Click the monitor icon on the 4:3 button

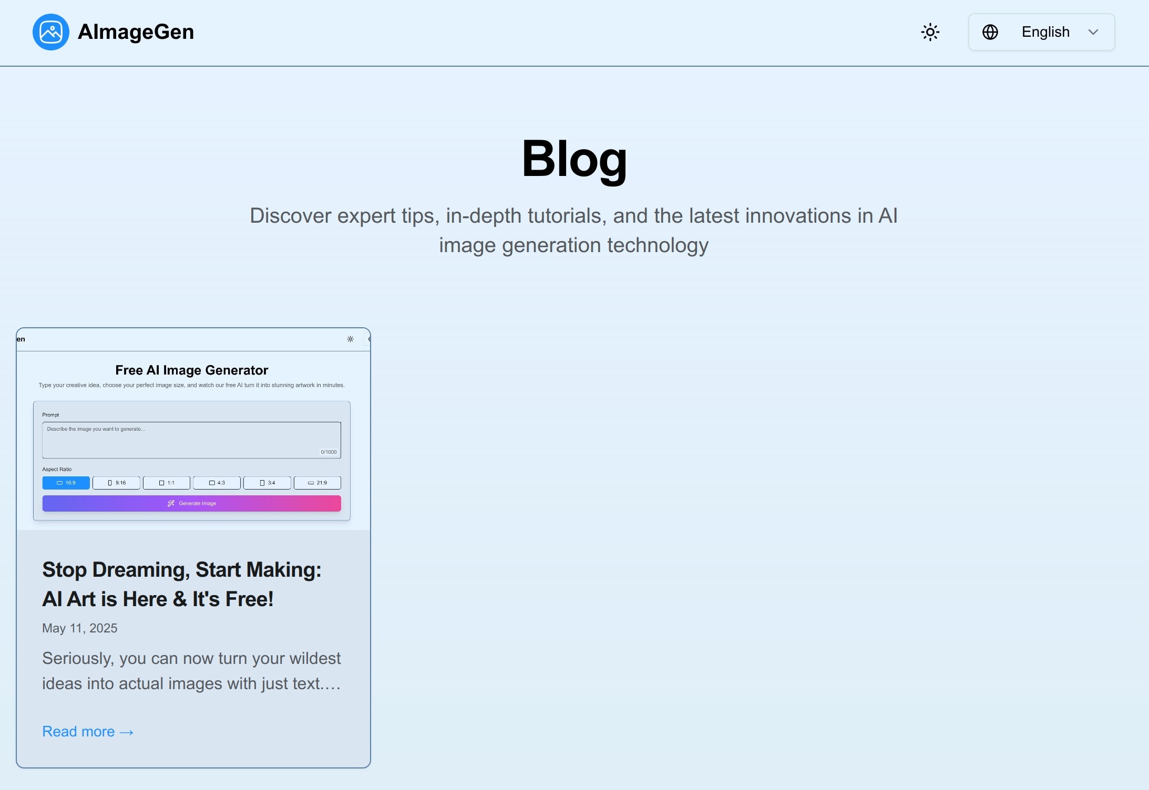pos(211,482)
